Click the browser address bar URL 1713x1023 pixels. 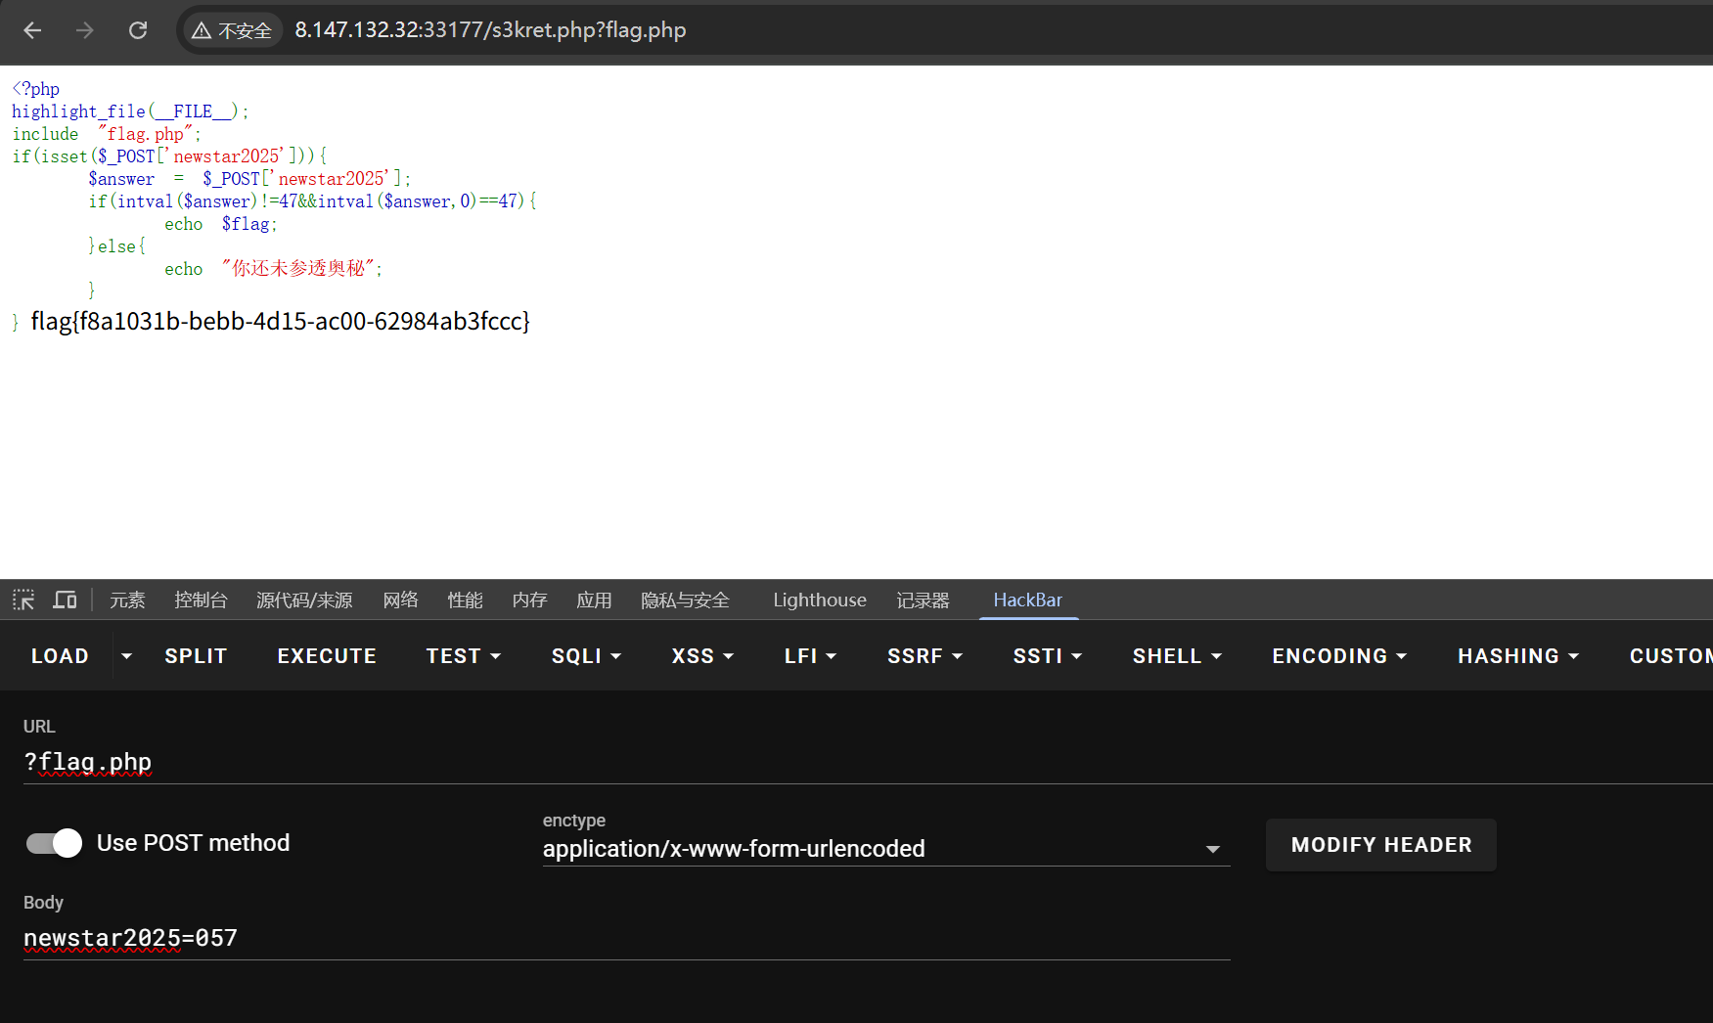click(490, 30)
